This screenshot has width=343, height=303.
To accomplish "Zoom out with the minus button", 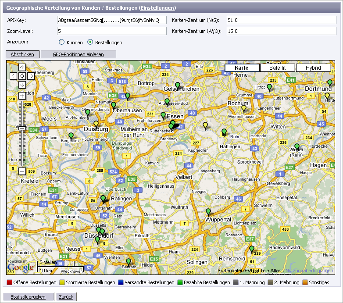I will coord(22,171).
